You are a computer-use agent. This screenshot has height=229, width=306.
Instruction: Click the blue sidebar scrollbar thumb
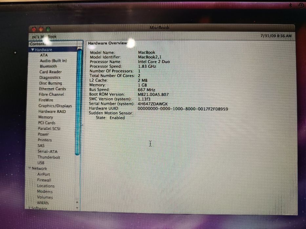(78, 102)
